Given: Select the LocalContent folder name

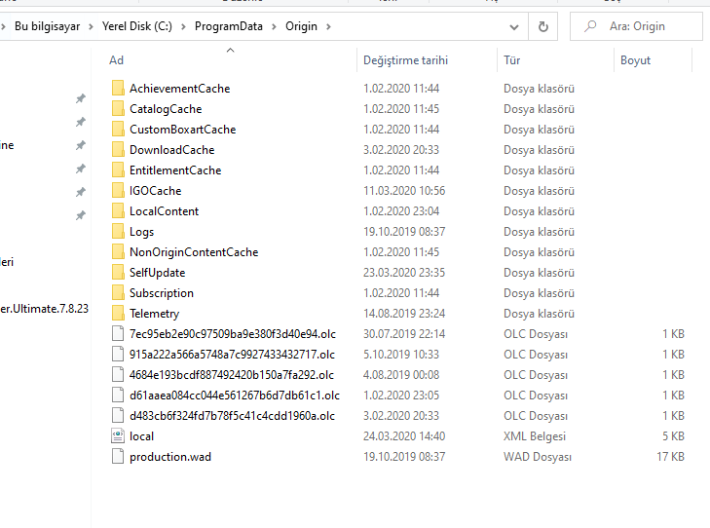Looking at the screenshot, I should click(164, 211).
